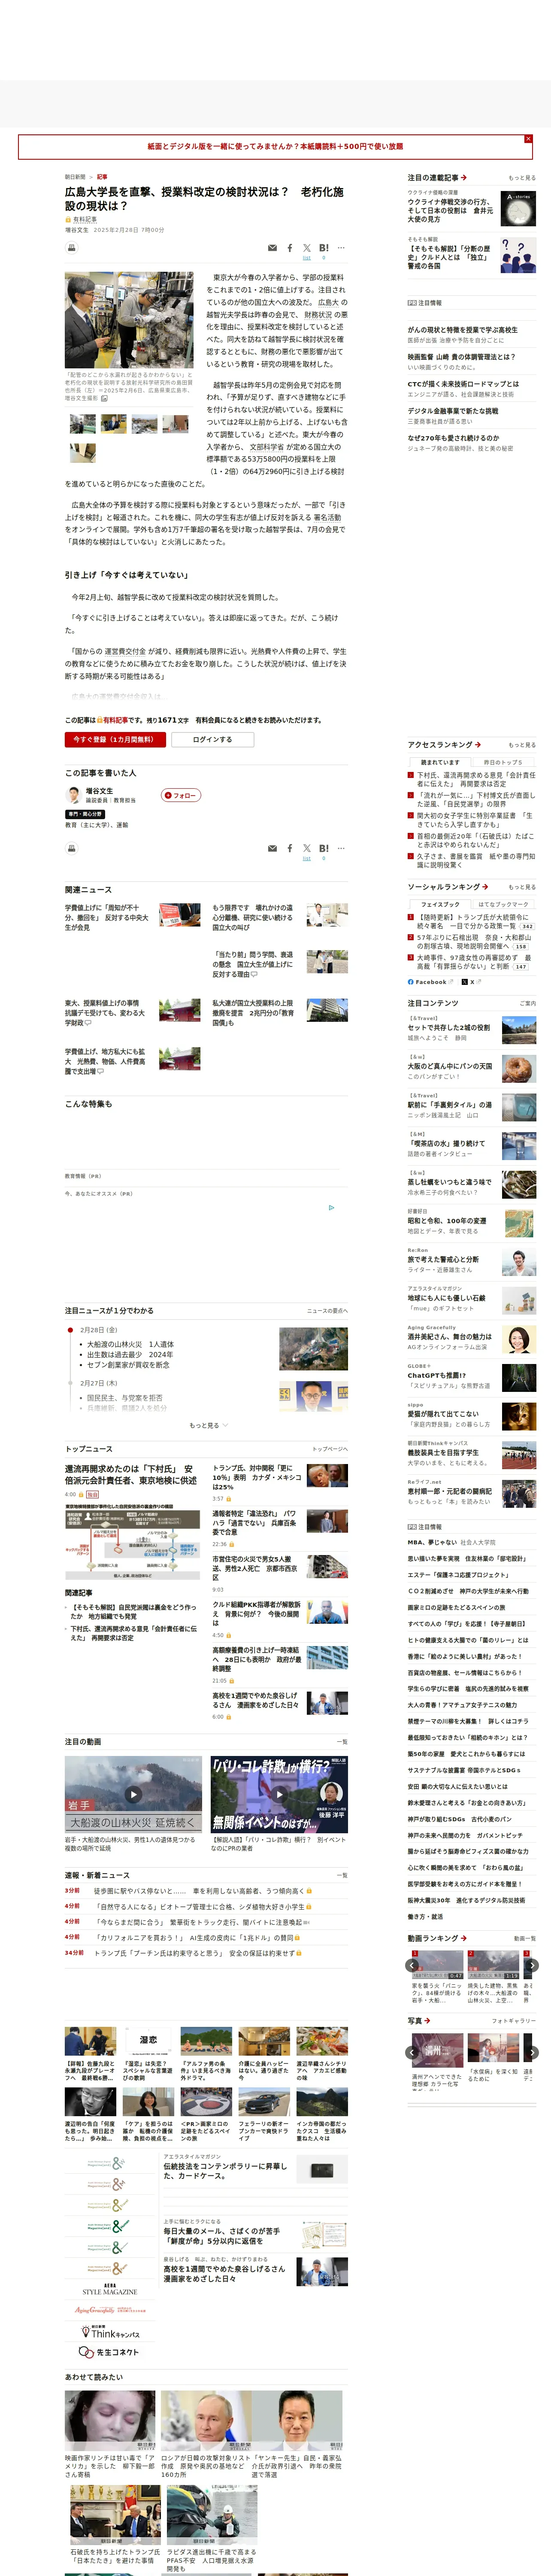Viewport: 551px width, 2576px height.
Task: Open the ご案内 link beside 注目コンテンツ
Action: (528, 1003)
